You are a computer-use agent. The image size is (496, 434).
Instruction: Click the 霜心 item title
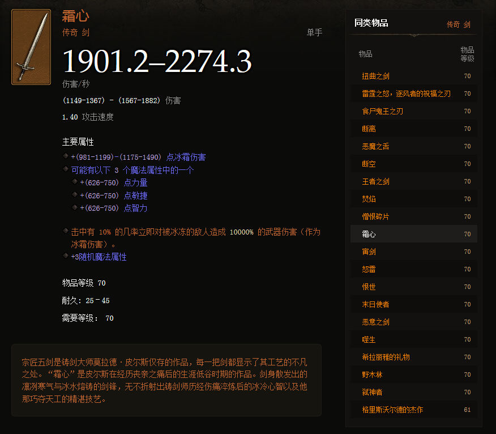pyautogui.click(x=75, y=16)
